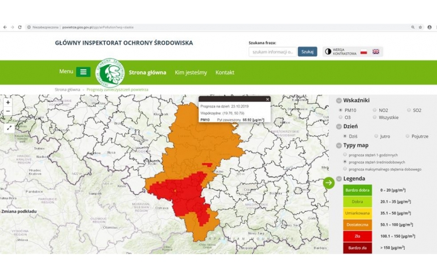
Task: Click the Dobra light green legend swatch
Action: [x=357, y=202]
